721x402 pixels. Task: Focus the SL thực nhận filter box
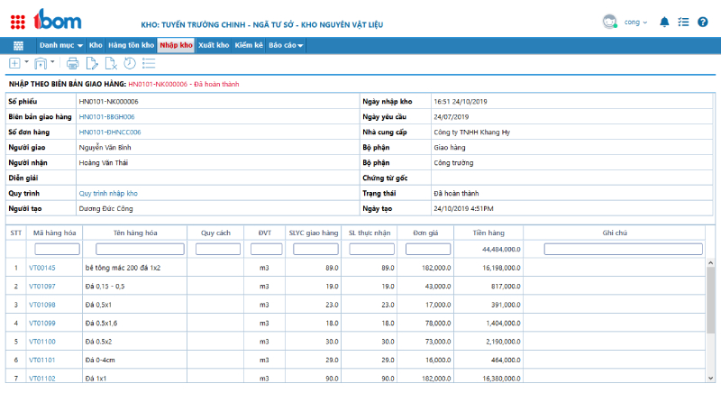point(371,249)
